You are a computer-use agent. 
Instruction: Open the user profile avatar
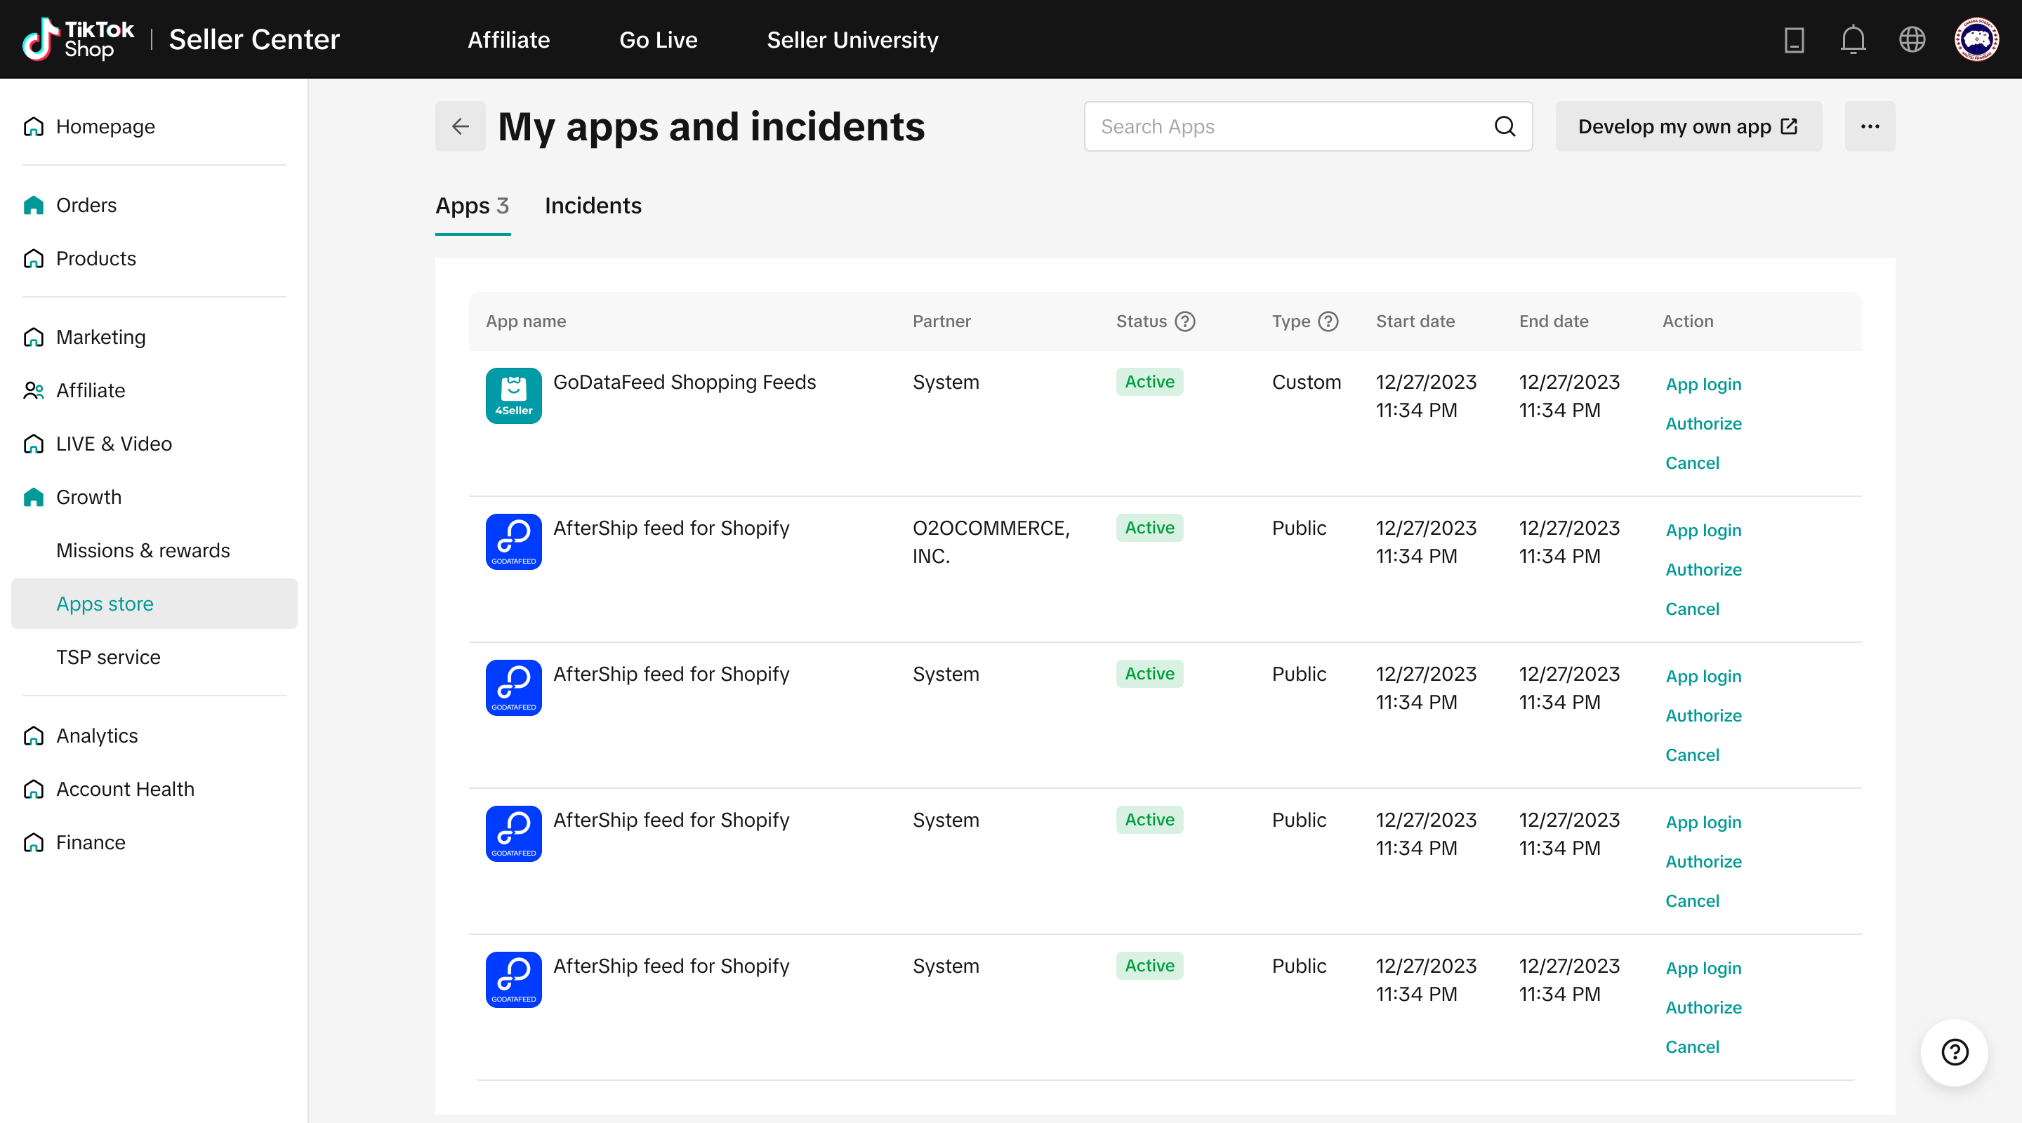point(1976,39)
